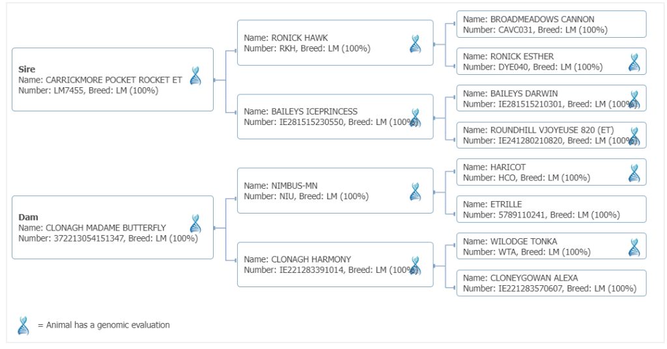Click the DNA icon on RONICK HAWK
Screen dimensions: 667x349
[415, 44]
